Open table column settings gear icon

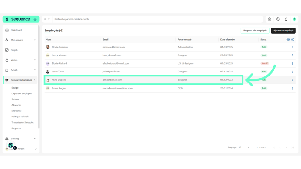pos(288,39)
